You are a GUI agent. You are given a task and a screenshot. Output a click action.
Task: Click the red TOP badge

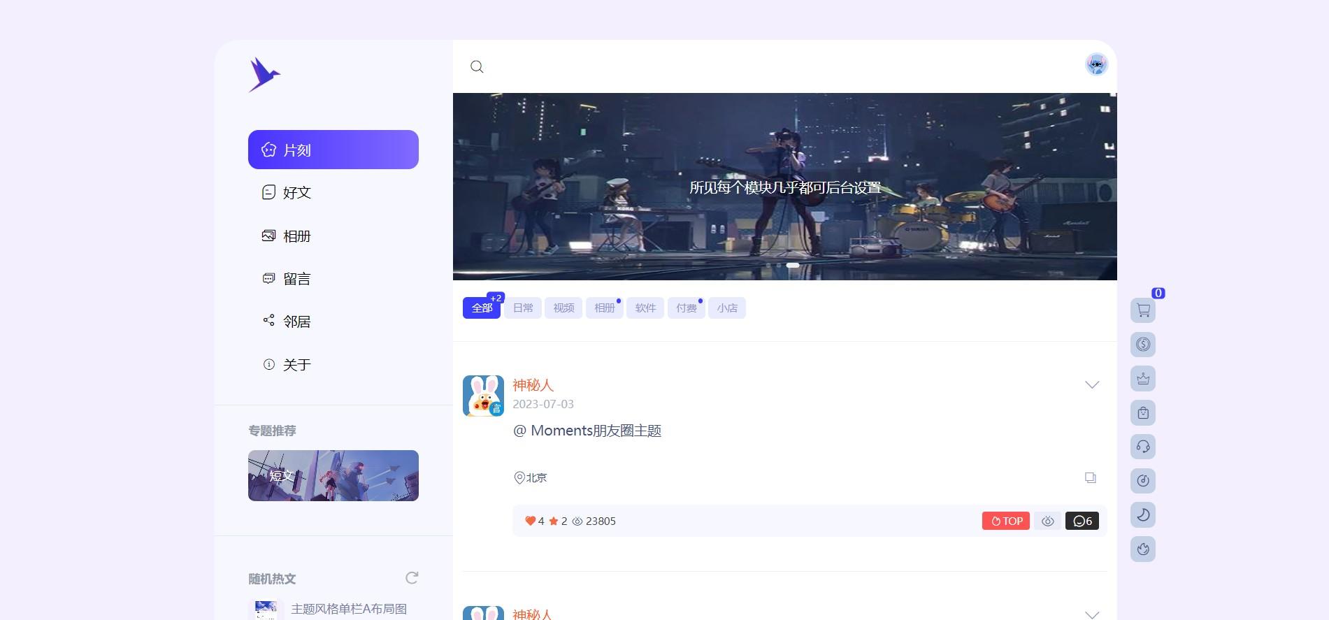(1005, 521)
